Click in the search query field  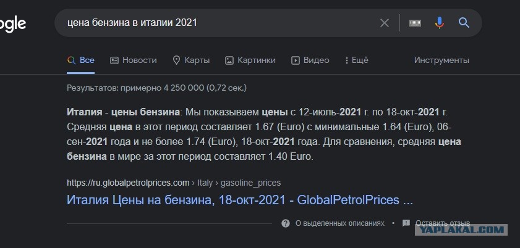(219, 23)
